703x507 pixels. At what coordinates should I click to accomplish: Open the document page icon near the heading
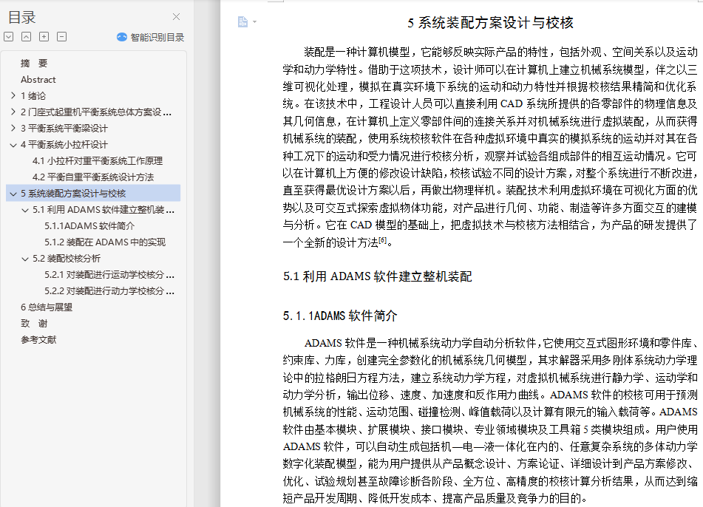click(x=242, y=21)
